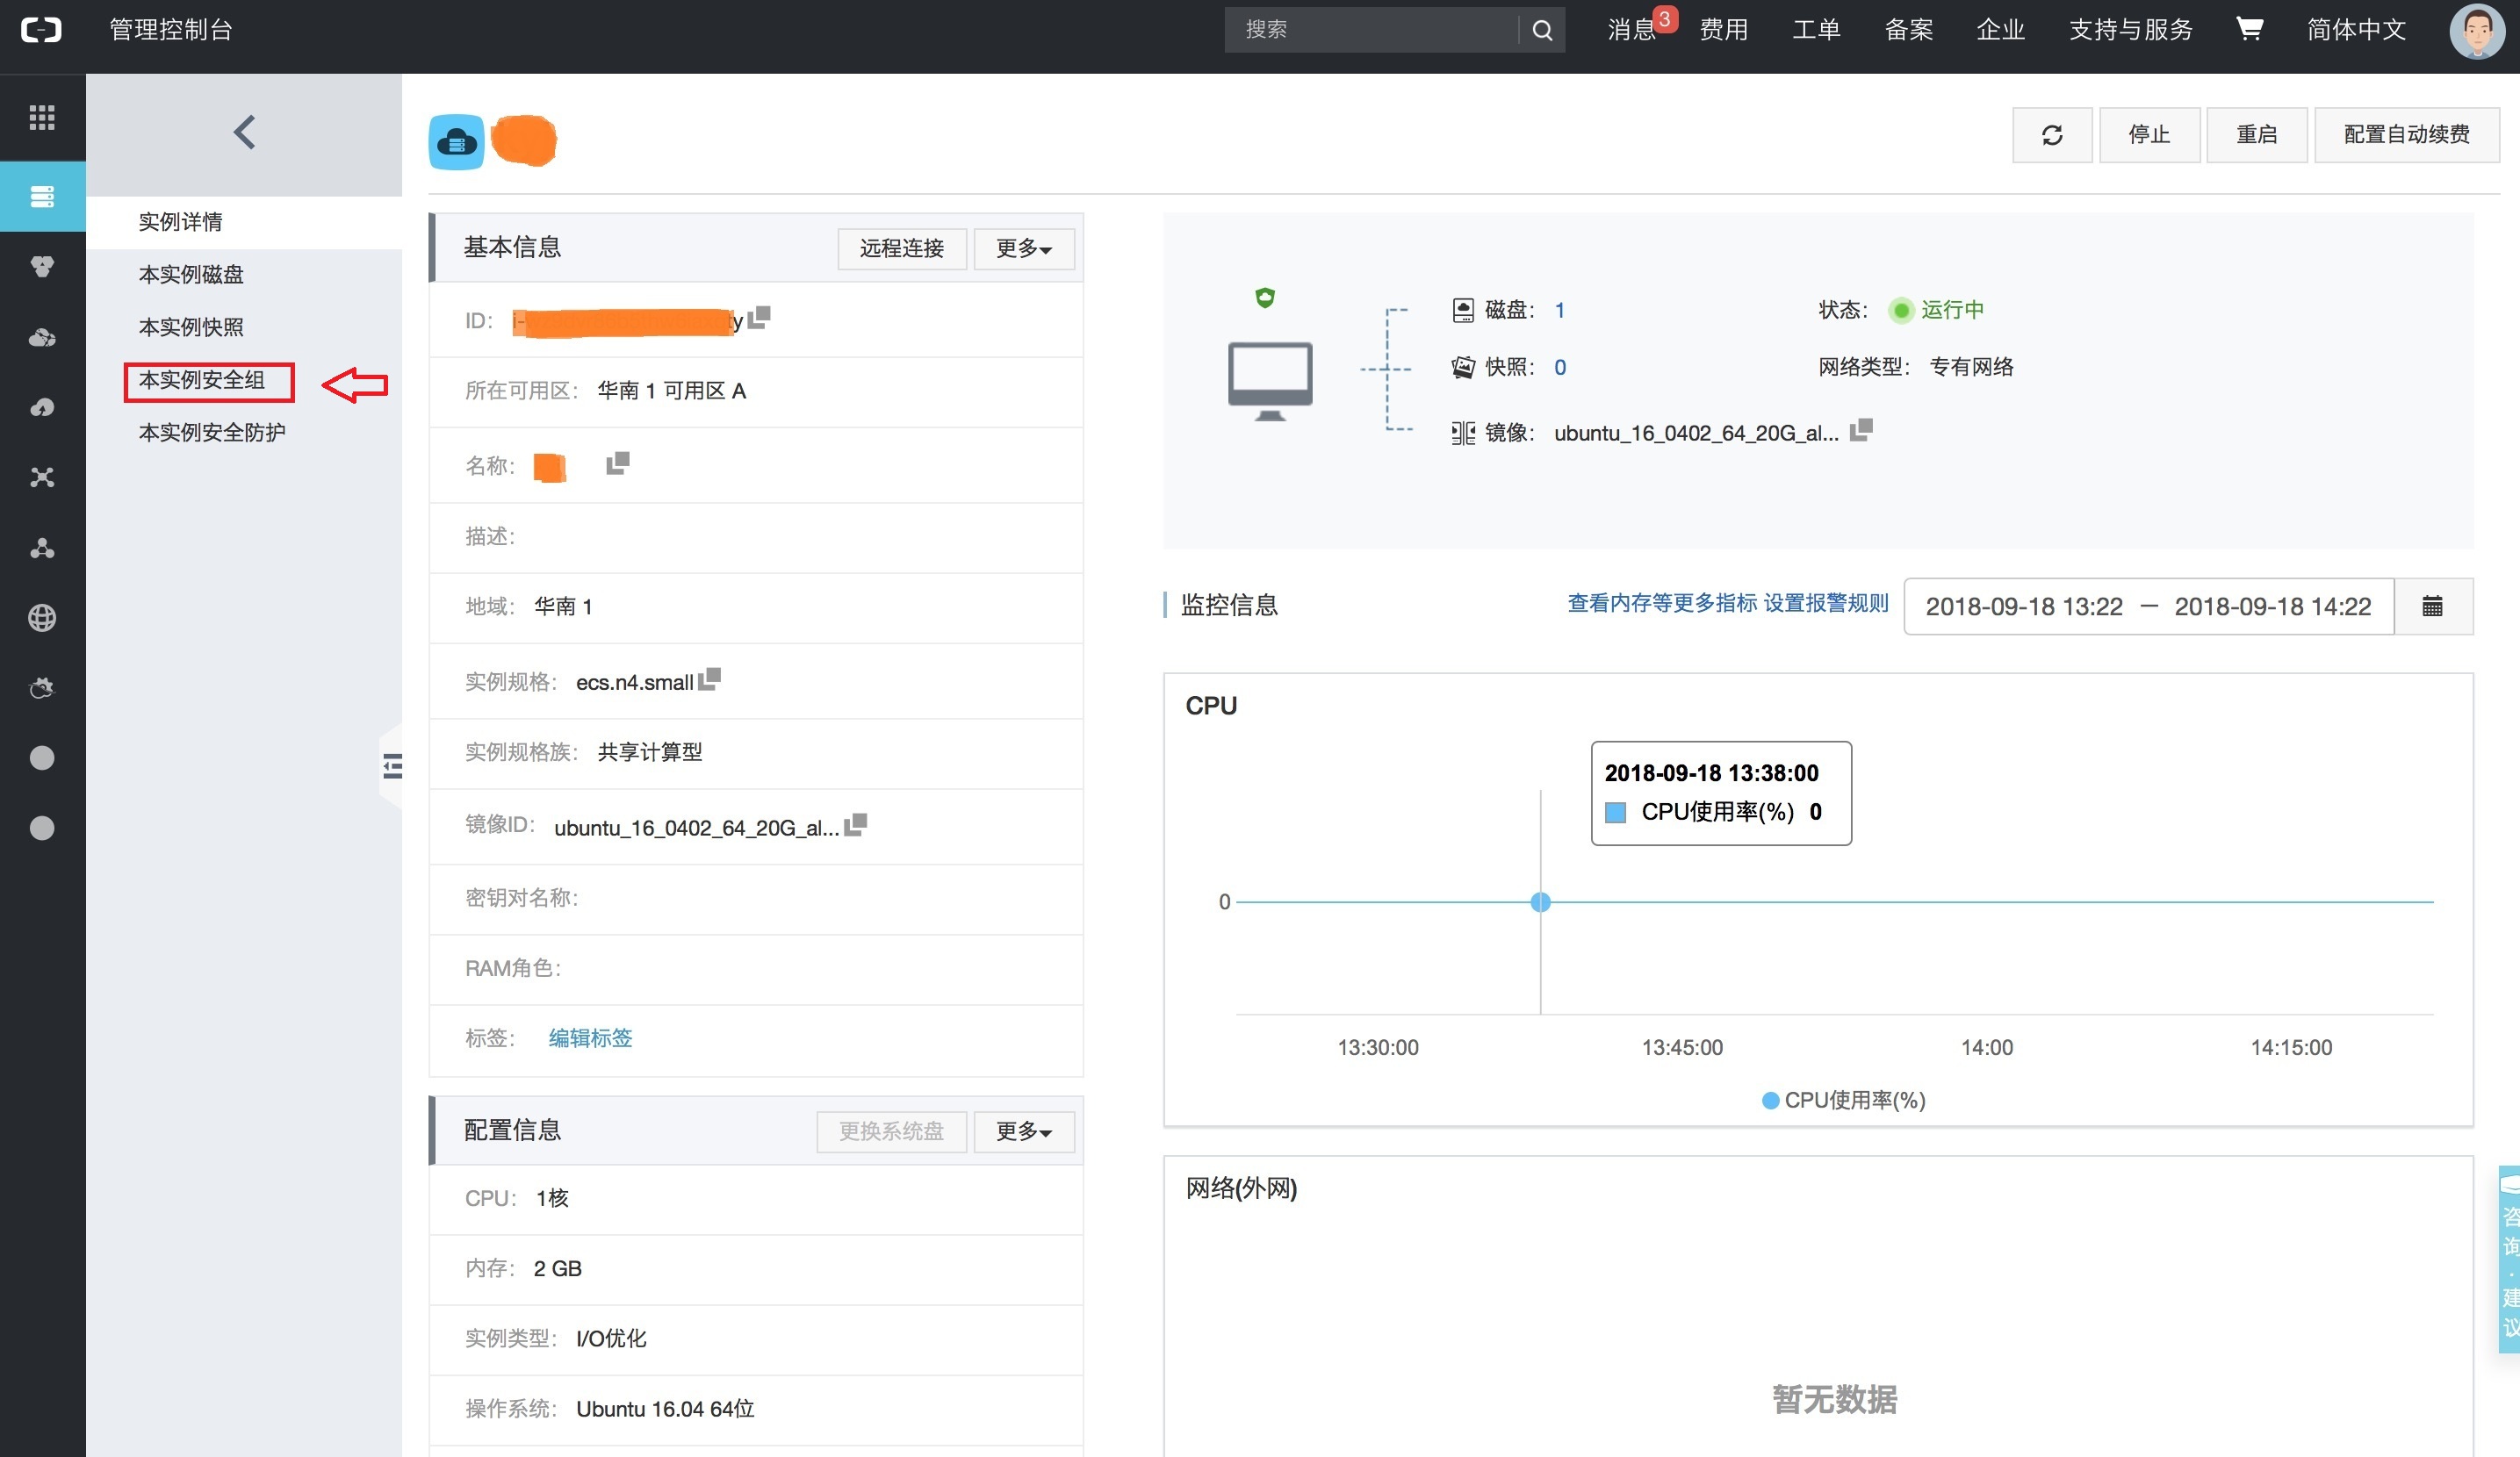2520x1457 pixels.
Task: Click the back chevron arrow
Action: point(244,132)
